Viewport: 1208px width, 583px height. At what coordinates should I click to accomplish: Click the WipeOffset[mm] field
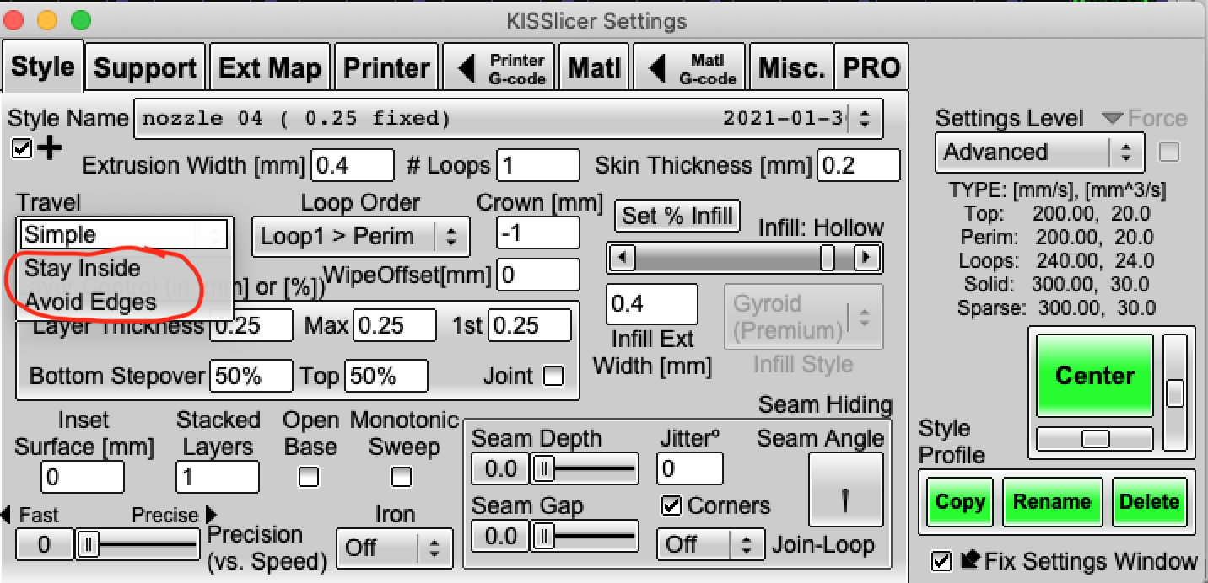click(x=538, y=275)
